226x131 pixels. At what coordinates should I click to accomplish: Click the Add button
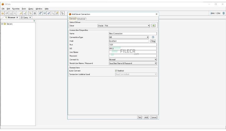coord(146,117)
